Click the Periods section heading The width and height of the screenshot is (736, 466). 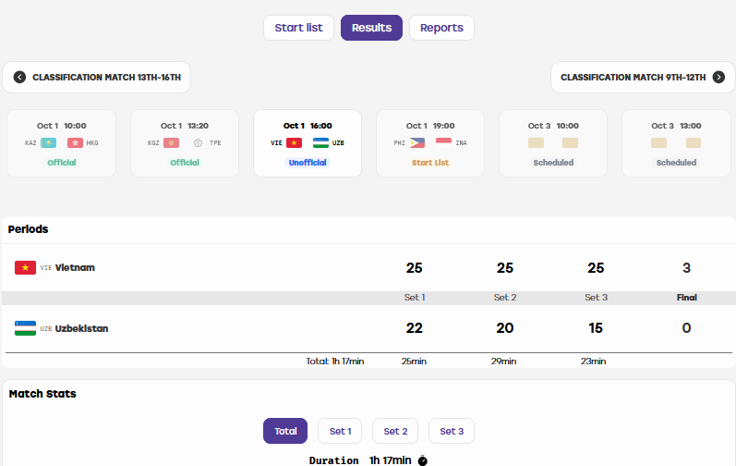28,229
